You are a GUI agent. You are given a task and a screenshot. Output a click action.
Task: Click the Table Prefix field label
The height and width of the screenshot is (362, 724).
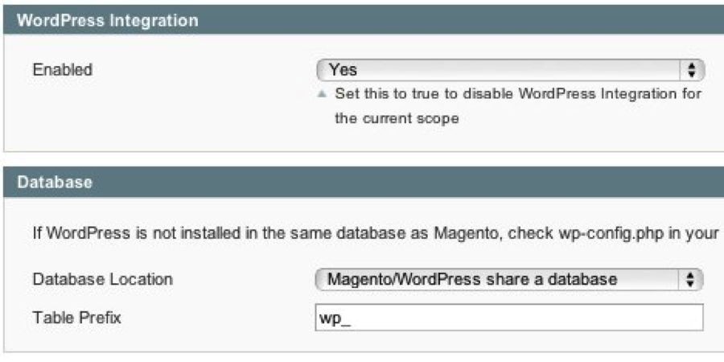pos(76,318)
